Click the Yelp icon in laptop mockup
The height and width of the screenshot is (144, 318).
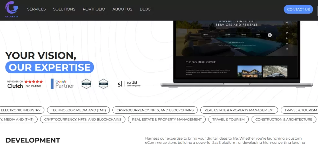pos(287,43)
